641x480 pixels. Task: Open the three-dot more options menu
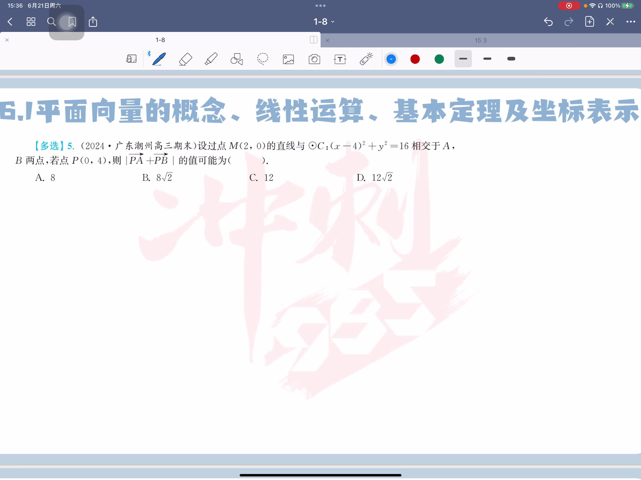(x=630, y=22)
